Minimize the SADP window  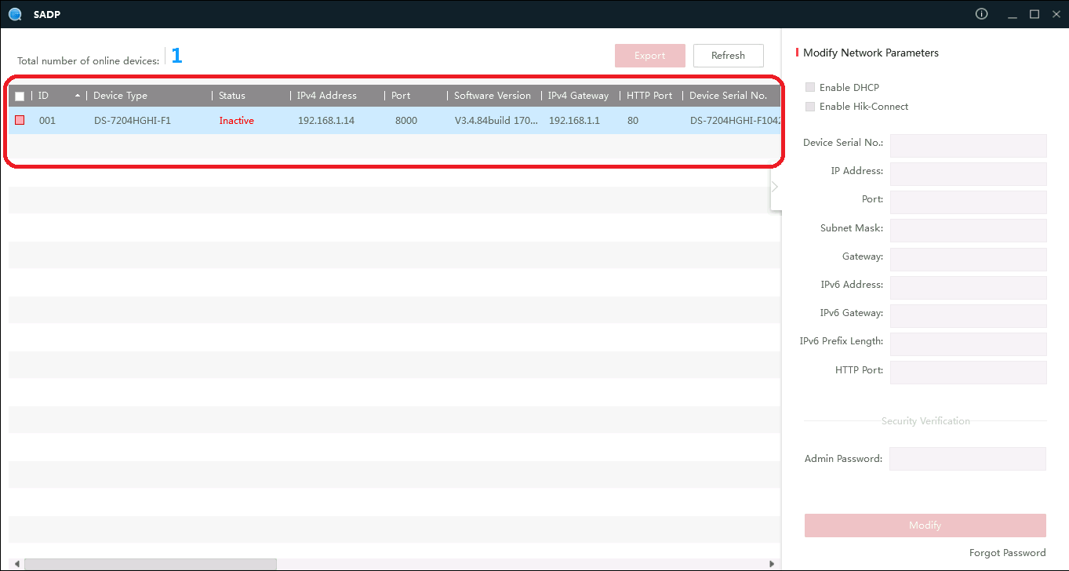[1013, 14]
